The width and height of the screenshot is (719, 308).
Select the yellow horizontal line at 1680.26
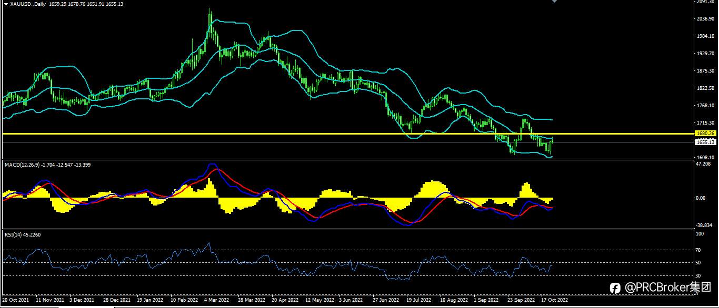click(x=347, y=134)
